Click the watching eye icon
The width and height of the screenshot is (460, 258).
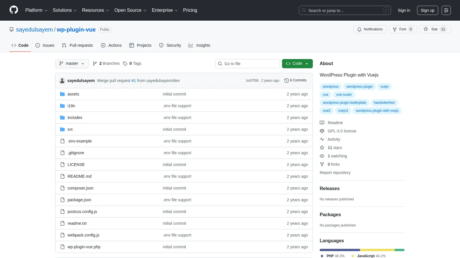click(x=322, y=156)
